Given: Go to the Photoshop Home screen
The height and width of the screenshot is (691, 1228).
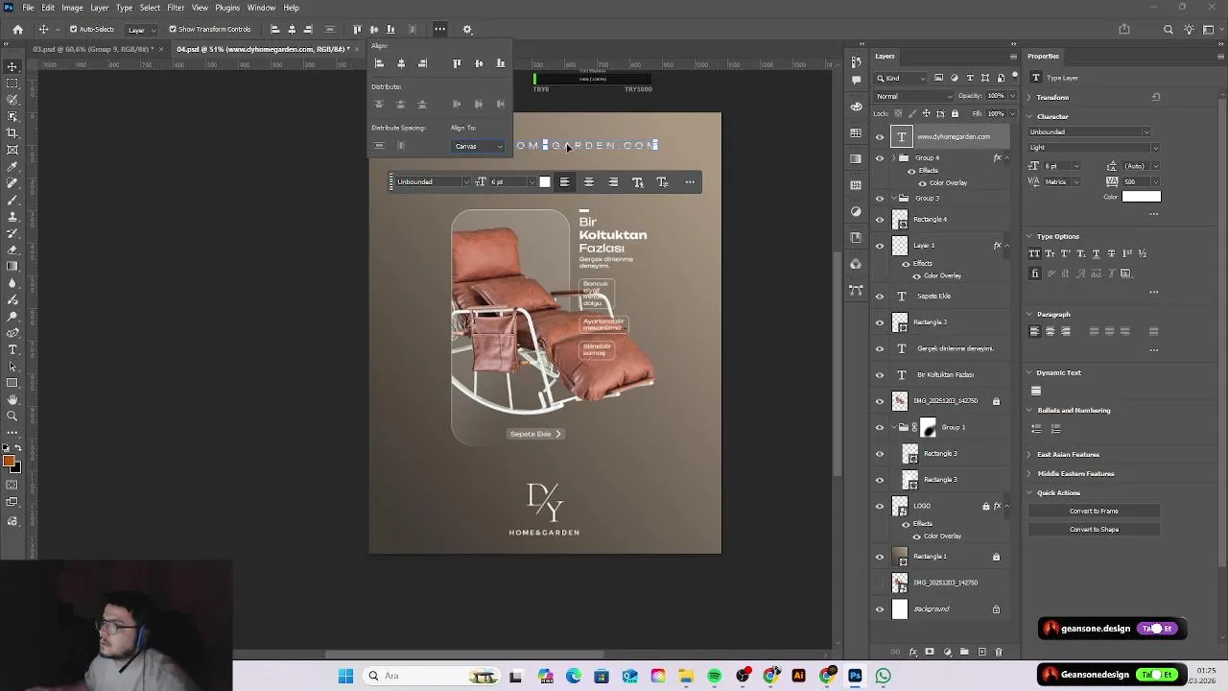Looking at the screenshot, I should [17, 30].
